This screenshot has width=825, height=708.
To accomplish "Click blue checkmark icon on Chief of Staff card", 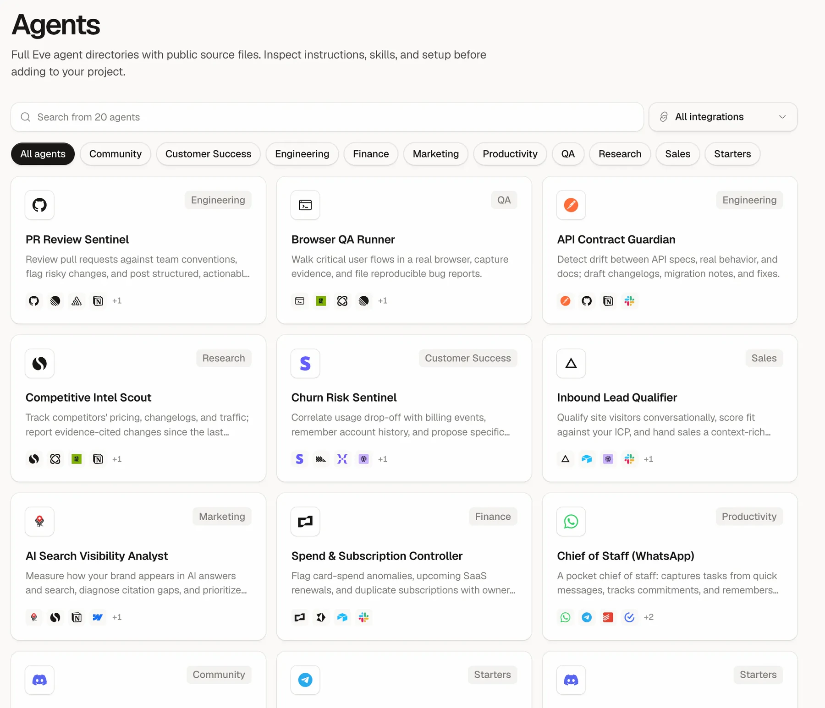I will 630,617.
